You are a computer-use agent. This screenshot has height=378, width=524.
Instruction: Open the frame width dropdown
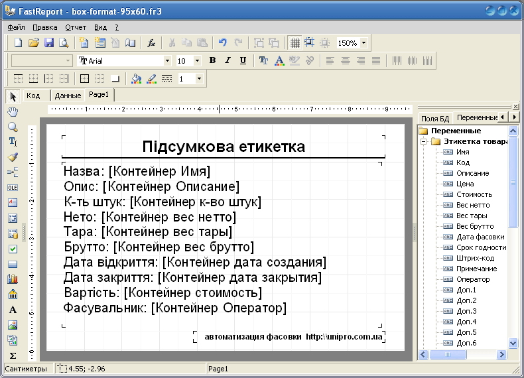tap(199, 79)
